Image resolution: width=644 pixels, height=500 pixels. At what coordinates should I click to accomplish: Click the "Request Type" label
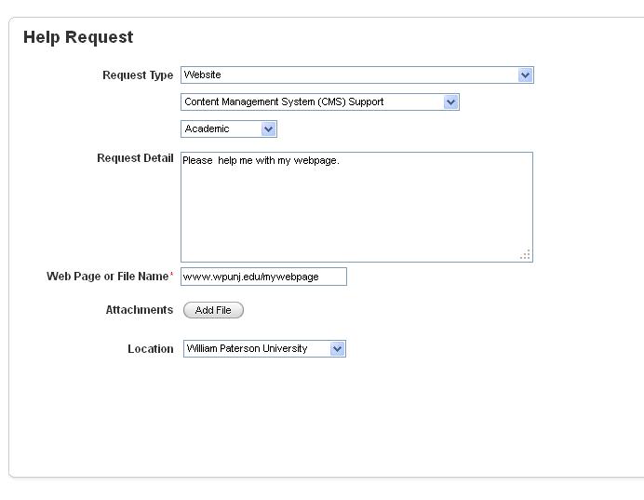(x=138, y=75)
